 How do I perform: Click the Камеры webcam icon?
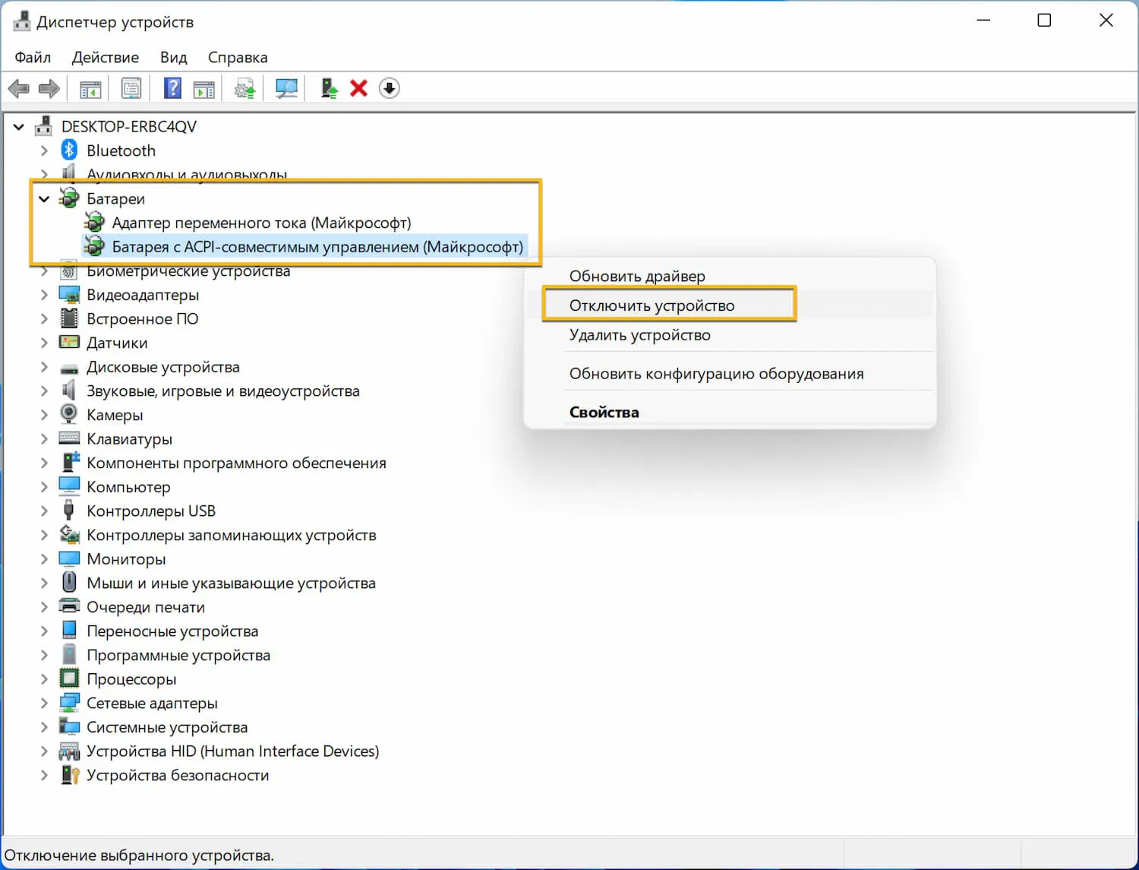tap(69, 414)
